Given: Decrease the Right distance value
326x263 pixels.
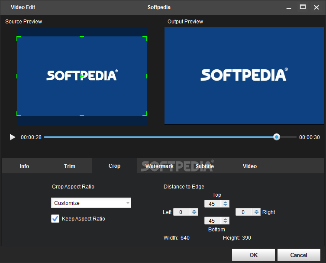Looking at the screenshot, I should [x=257, y=214].
